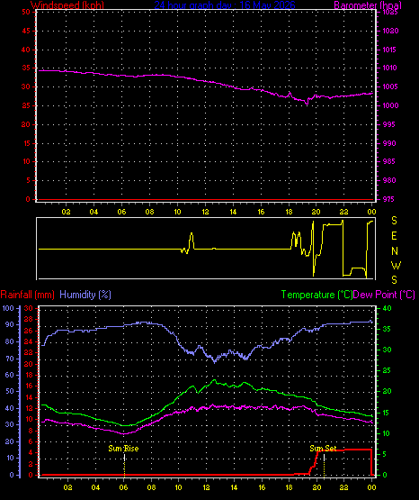Click the 40 windspeed axis label
This screenshot has height=500, width=419.
(x=26, y=50)
